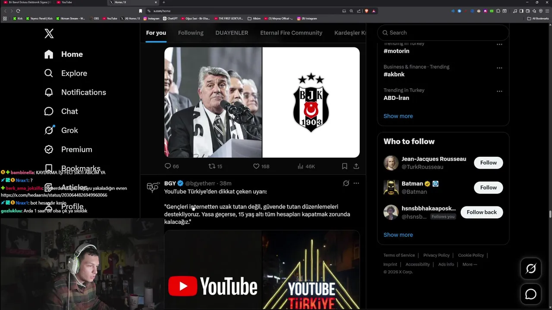Click the X logo in sidebar

[49, 33]
